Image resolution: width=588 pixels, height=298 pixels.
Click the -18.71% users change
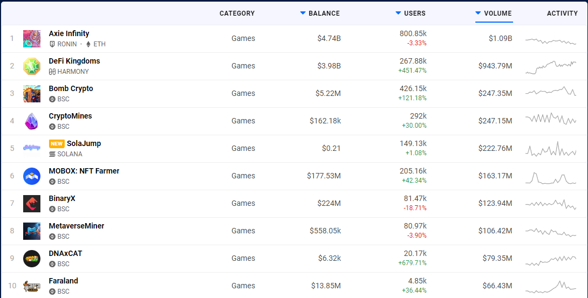point(415,208)
